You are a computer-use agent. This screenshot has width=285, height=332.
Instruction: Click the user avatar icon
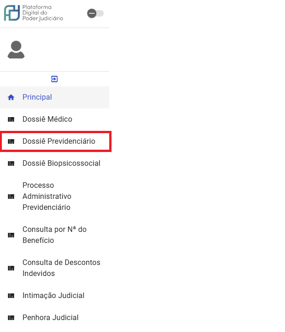coord(16,50)
